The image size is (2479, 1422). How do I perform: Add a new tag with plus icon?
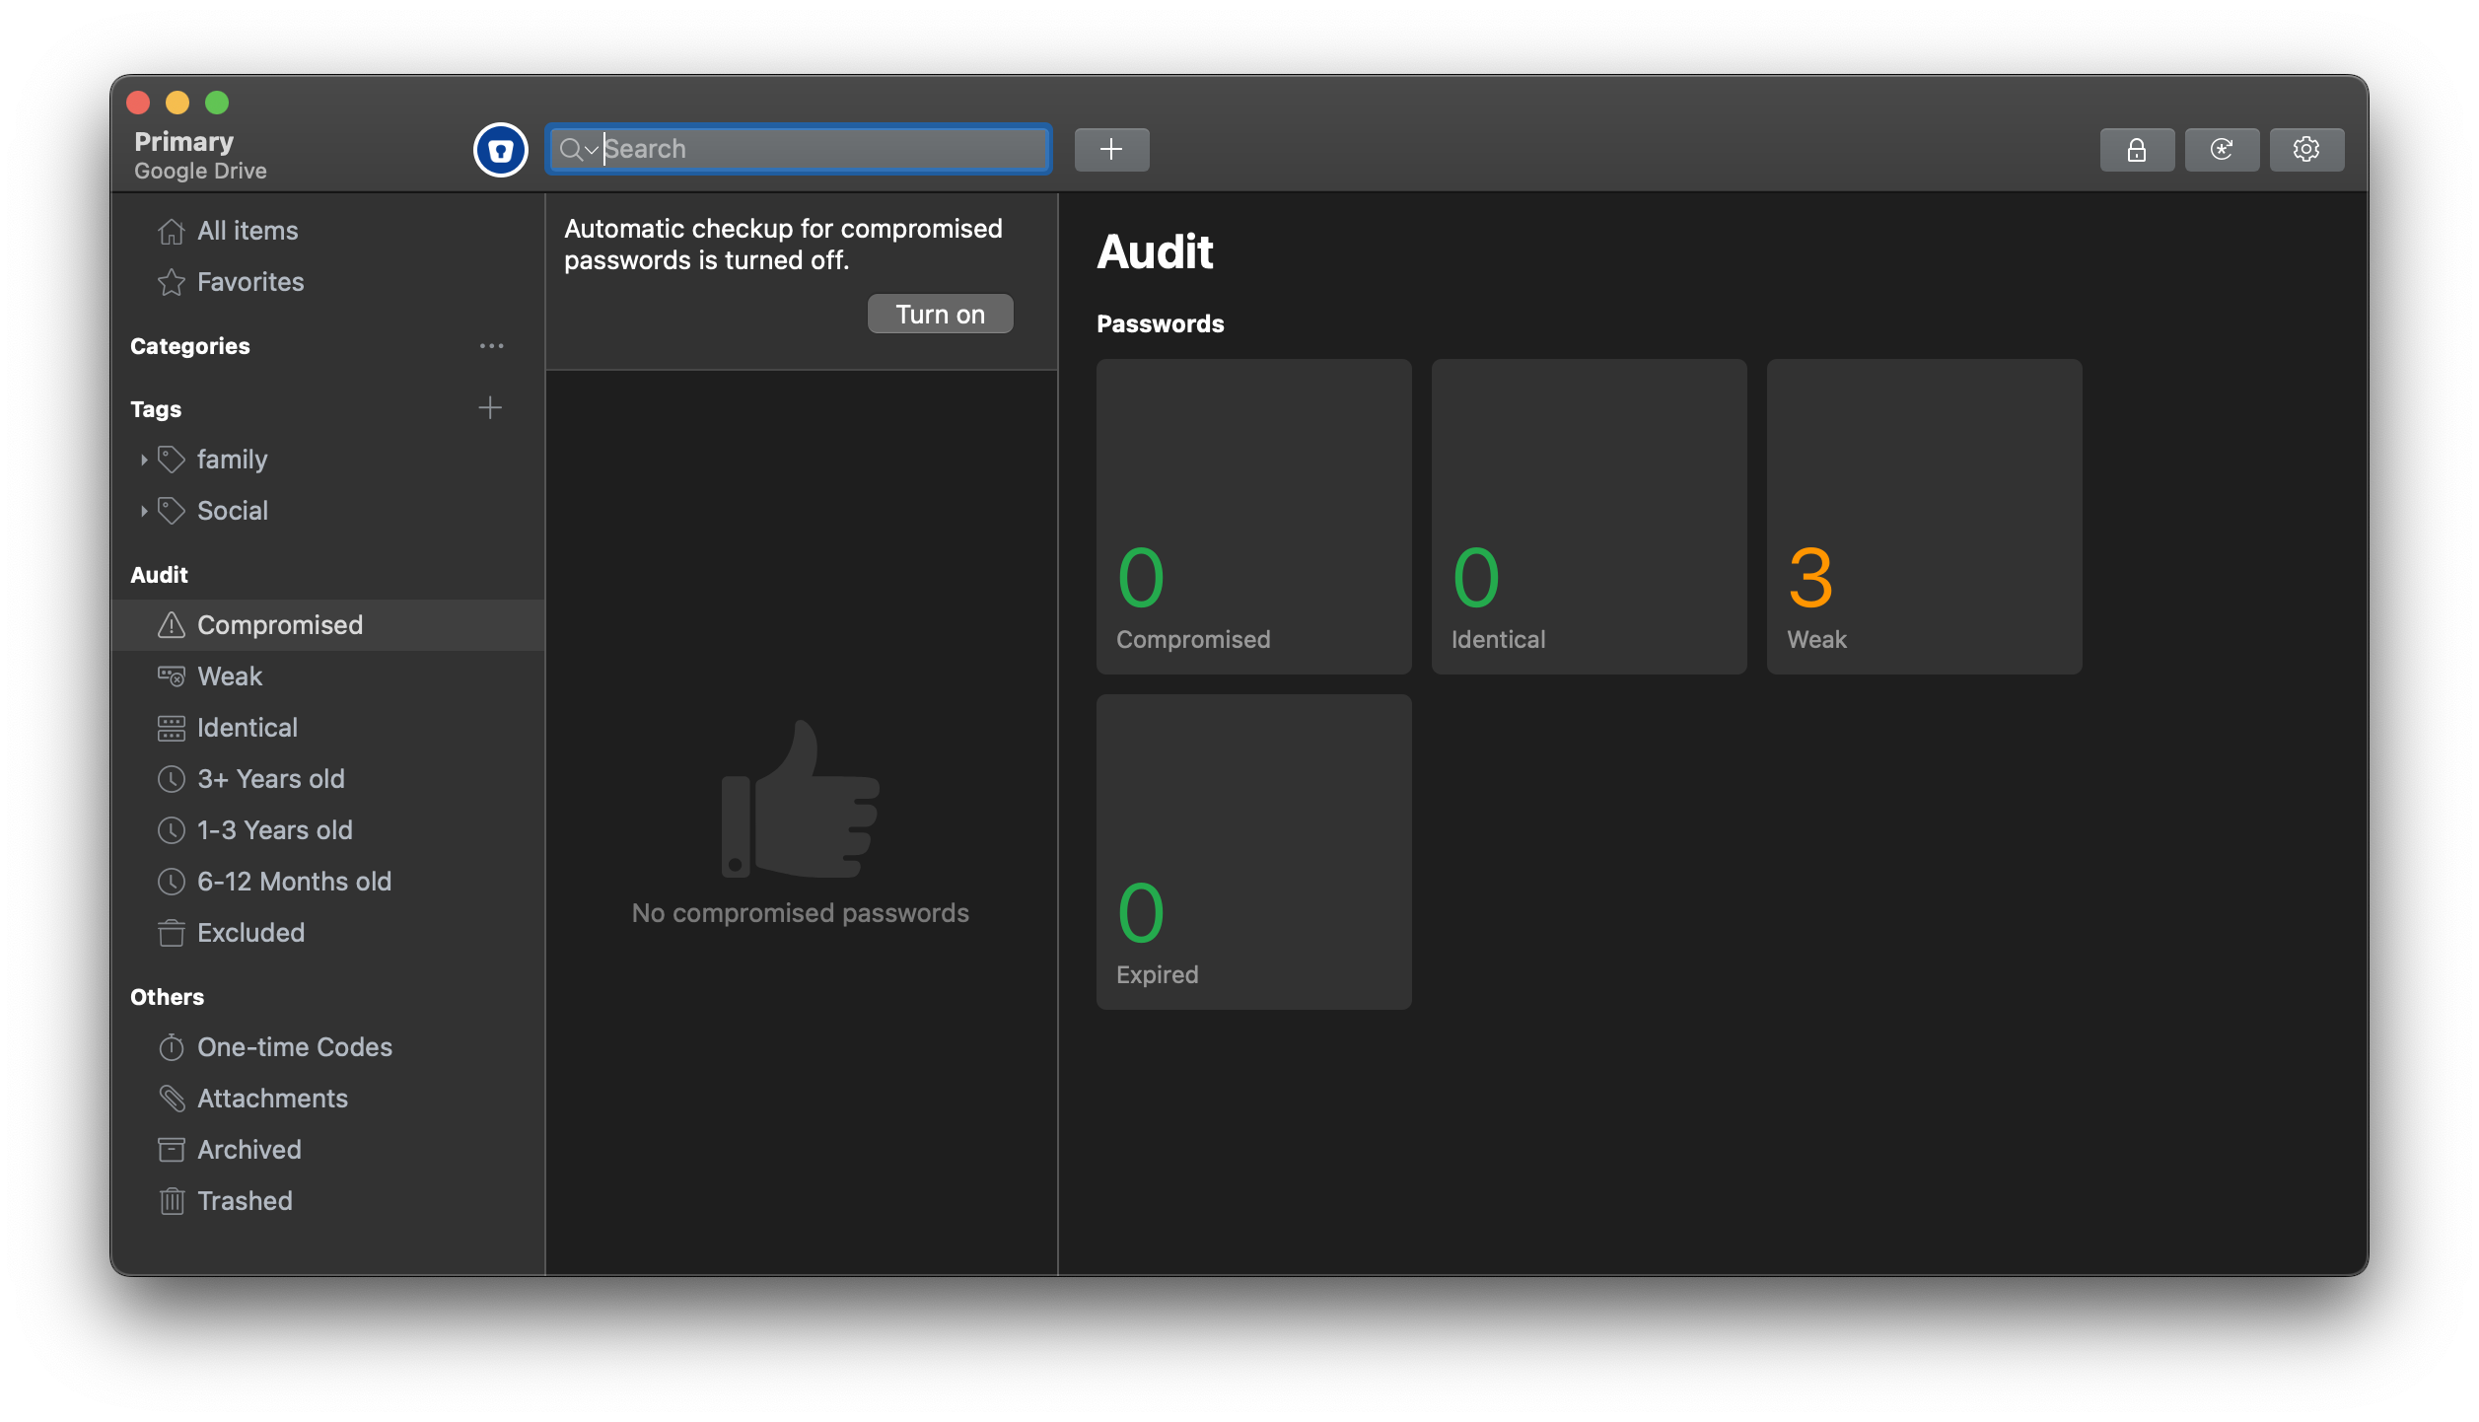[x=490, y=408]
